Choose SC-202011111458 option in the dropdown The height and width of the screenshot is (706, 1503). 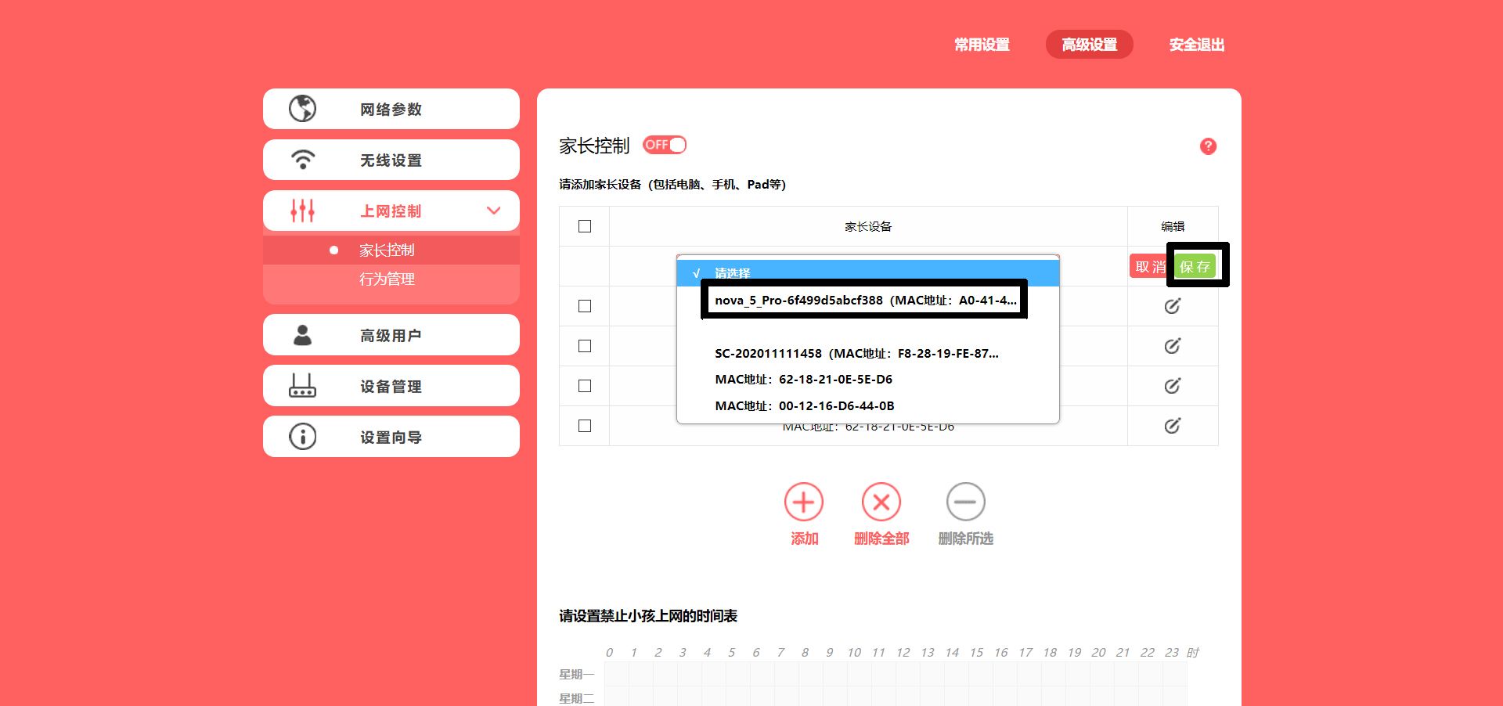[856, 354]
